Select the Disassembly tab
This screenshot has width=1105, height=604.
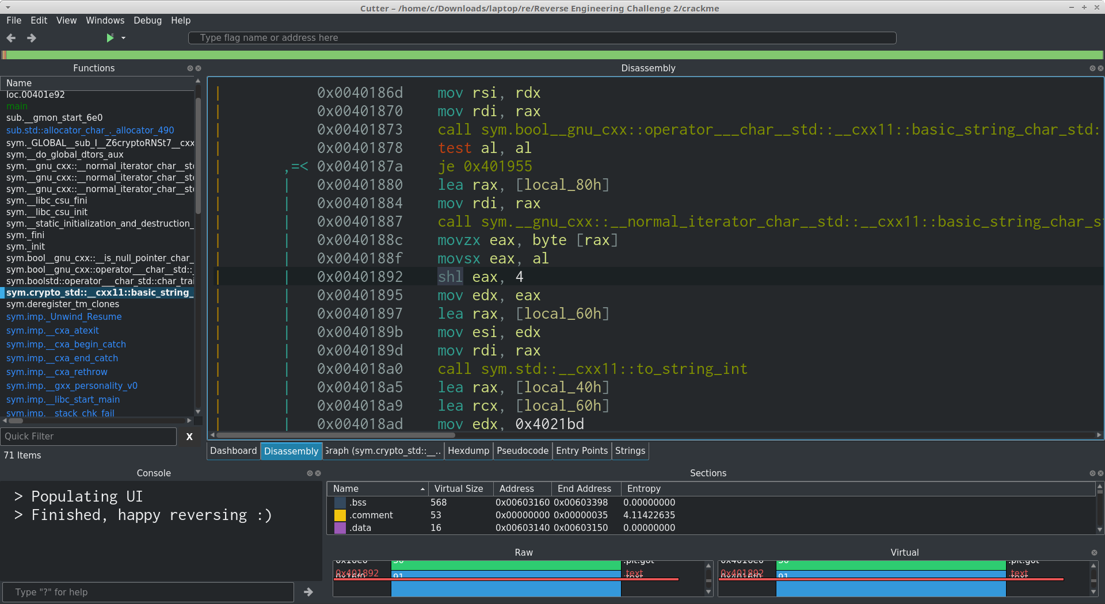291,451
